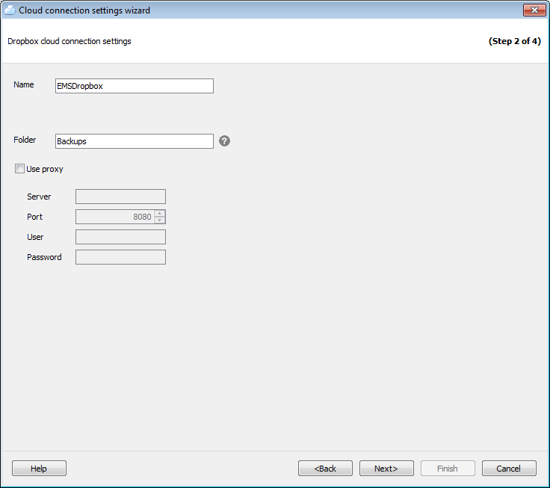Screen dimensions: 550x488
Task: Click the disabled Finish button
Action: (448, 469)
